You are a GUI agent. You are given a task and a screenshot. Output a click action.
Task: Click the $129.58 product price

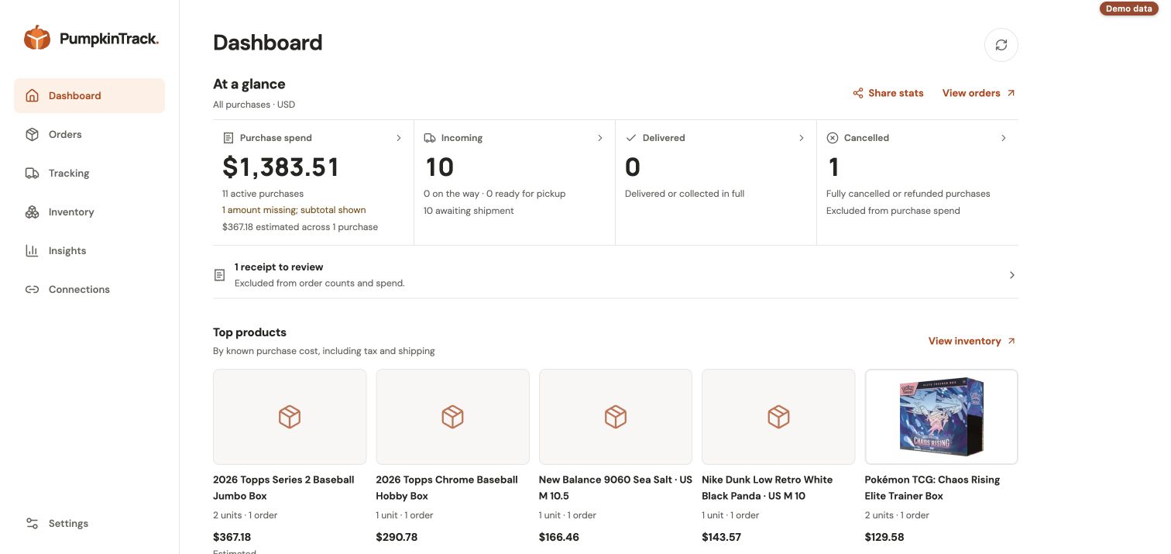884,537
